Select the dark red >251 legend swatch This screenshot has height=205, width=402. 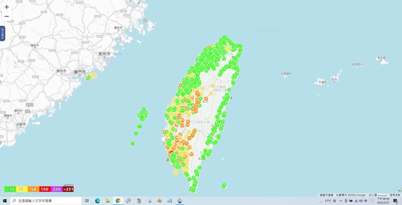[68, 189]
